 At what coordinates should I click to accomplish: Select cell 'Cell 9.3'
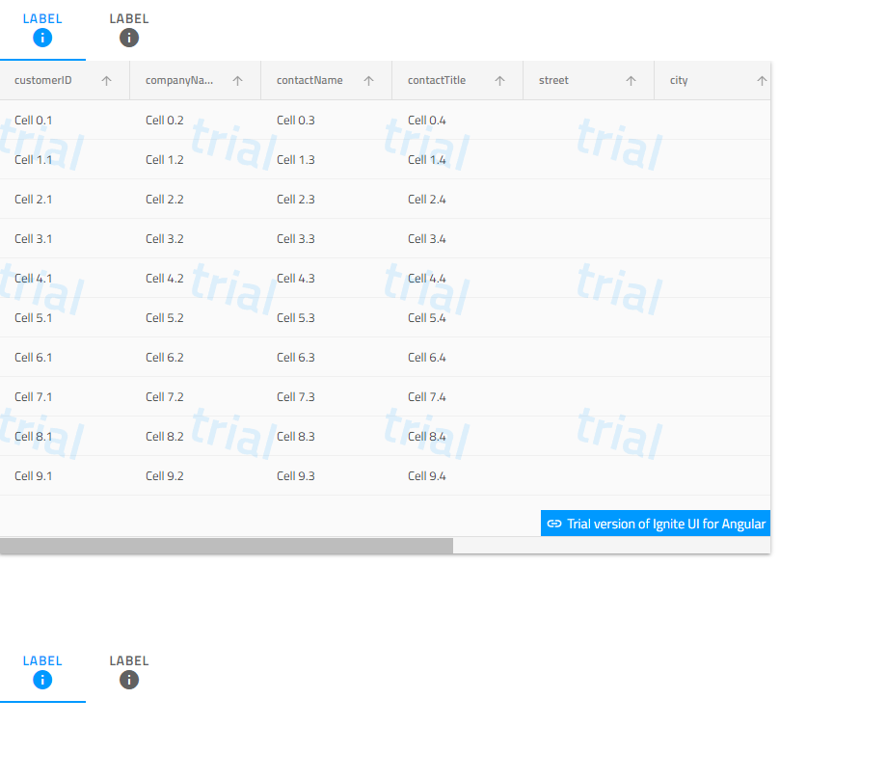click(x=327, y=476)
